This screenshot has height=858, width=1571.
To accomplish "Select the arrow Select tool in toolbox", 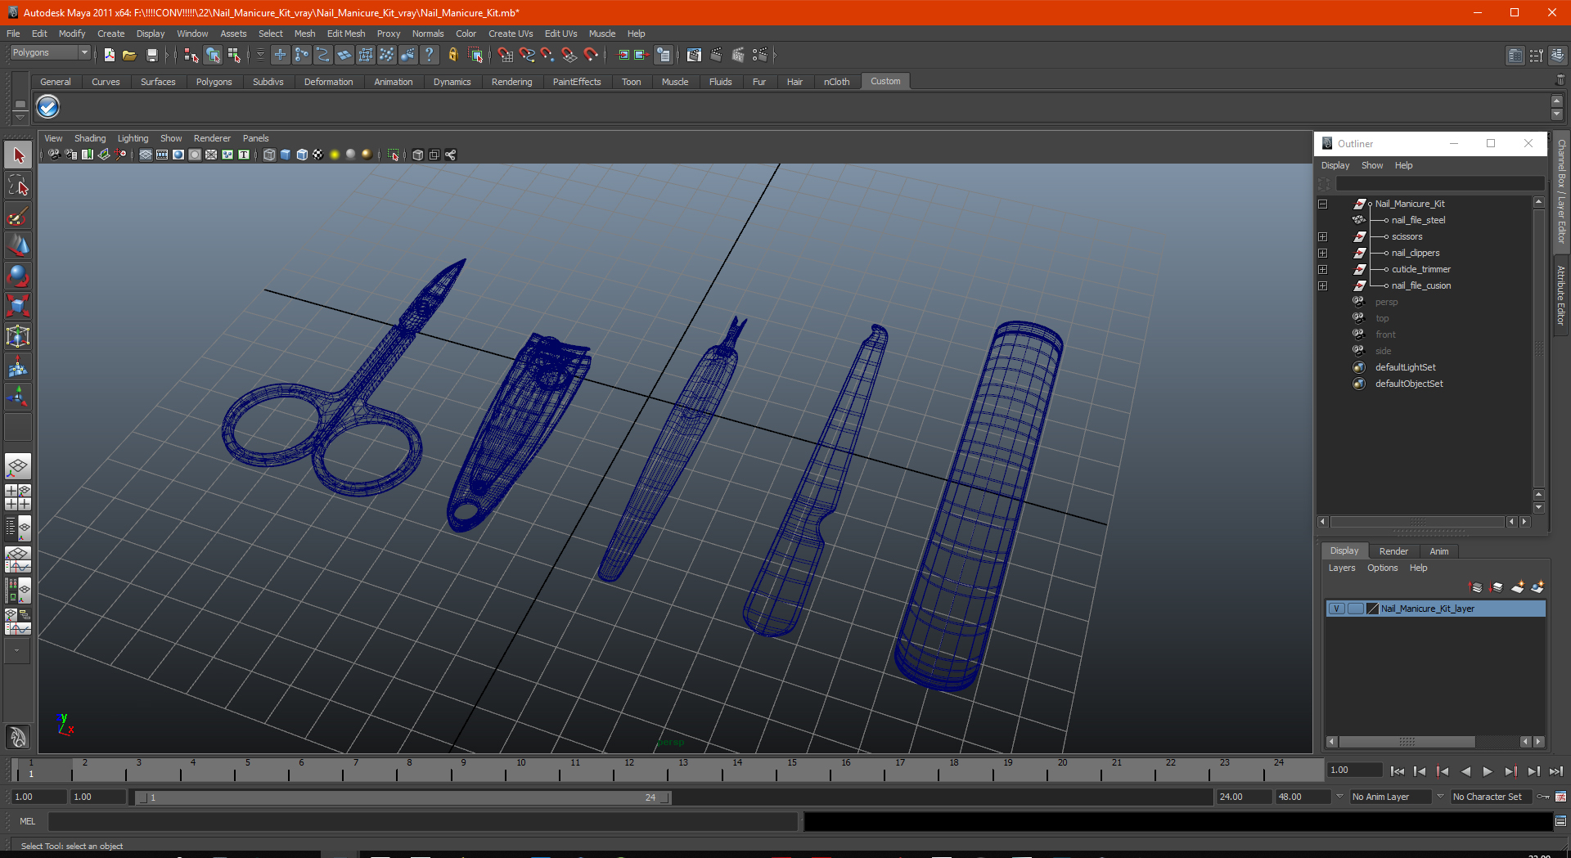I will tap(18, 155).
